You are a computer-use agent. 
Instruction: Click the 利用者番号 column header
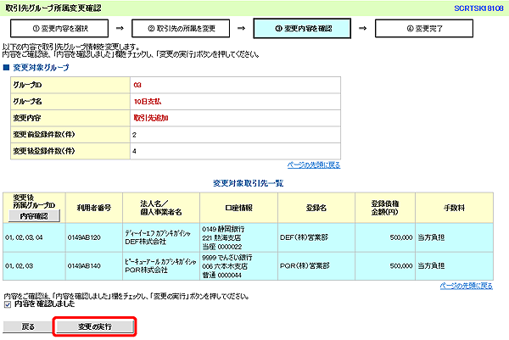[94, 208]
